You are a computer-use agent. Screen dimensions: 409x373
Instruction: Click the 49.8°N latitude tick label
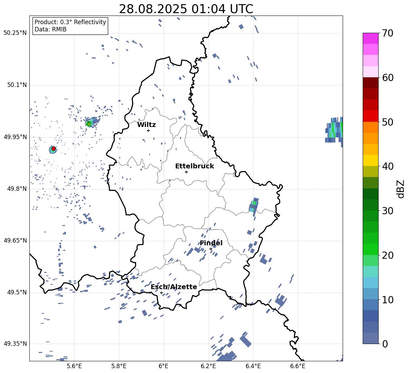[17, 189]
